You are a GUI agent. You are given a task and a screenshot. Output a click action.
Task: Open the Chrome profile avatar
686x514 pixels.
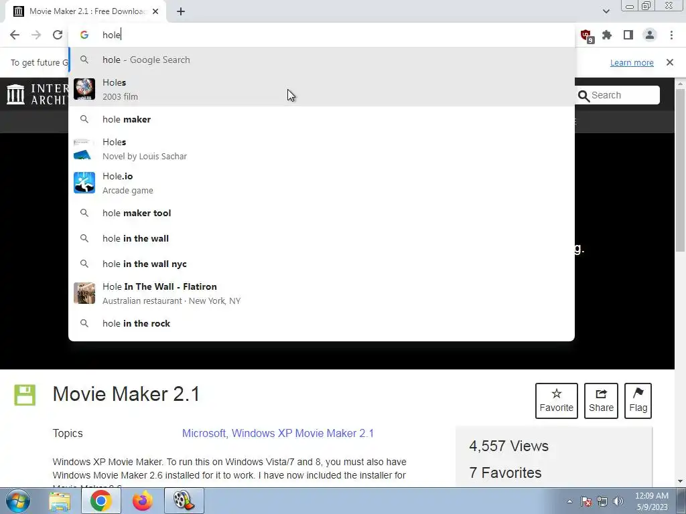pyautogui.click(x=650, y=35)
